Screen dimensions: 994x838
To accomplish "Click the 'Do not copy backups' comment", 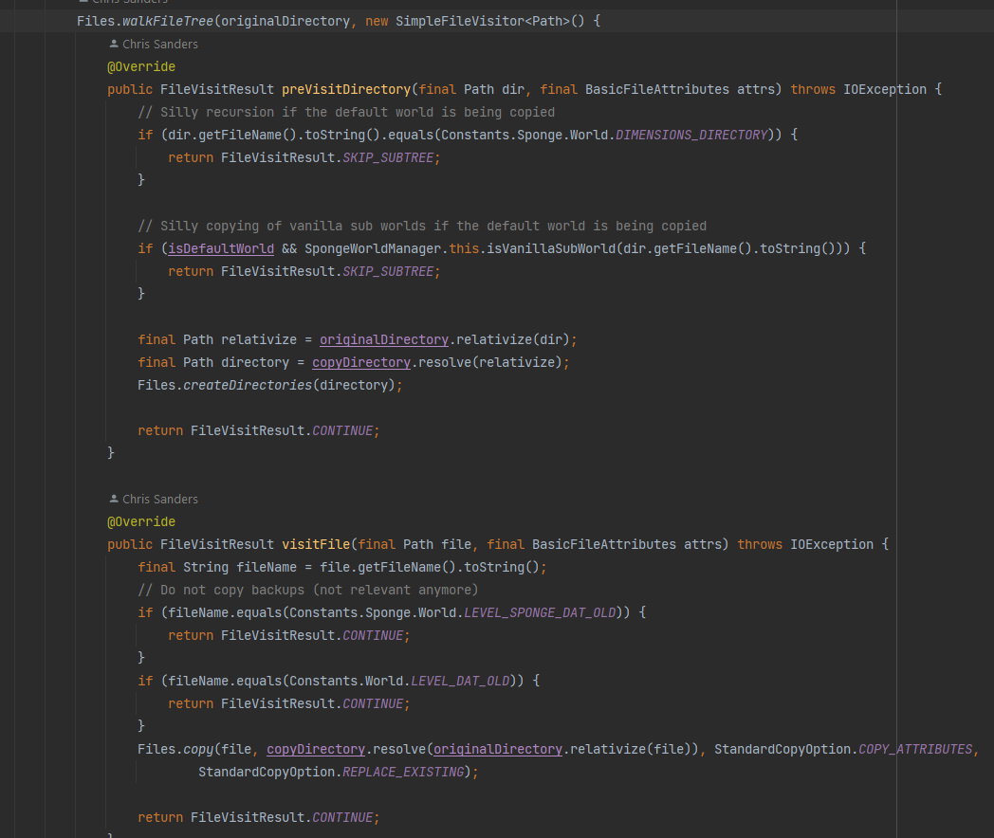I will tap(308, 590).
